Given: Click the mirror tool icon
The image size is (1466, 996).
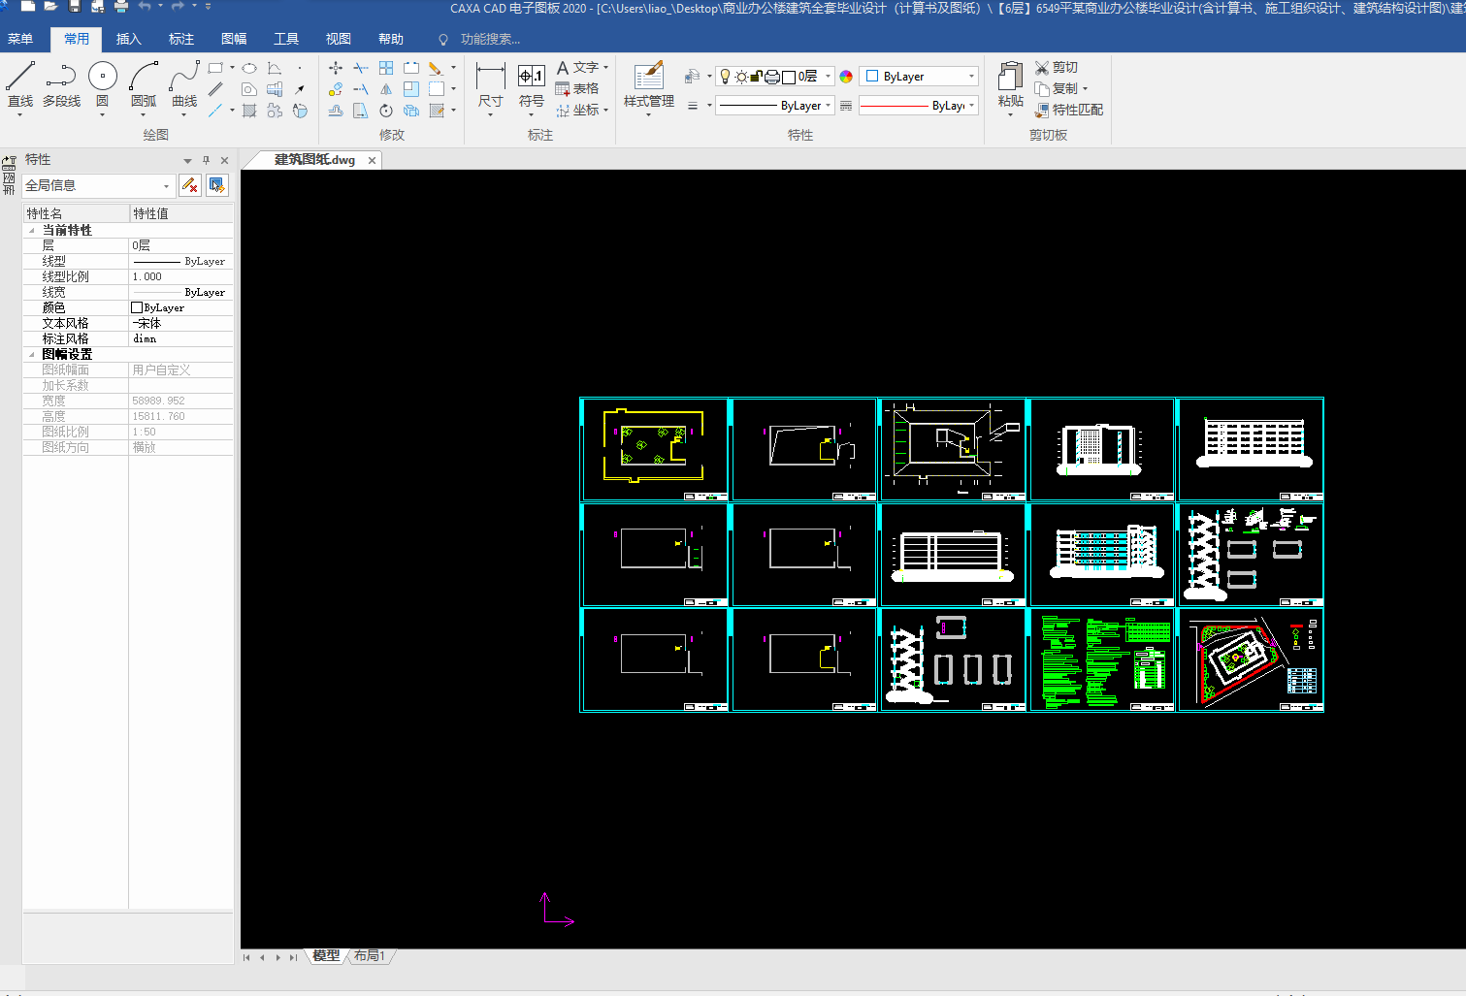Looking at the screenshot, I should coord(386,89).
